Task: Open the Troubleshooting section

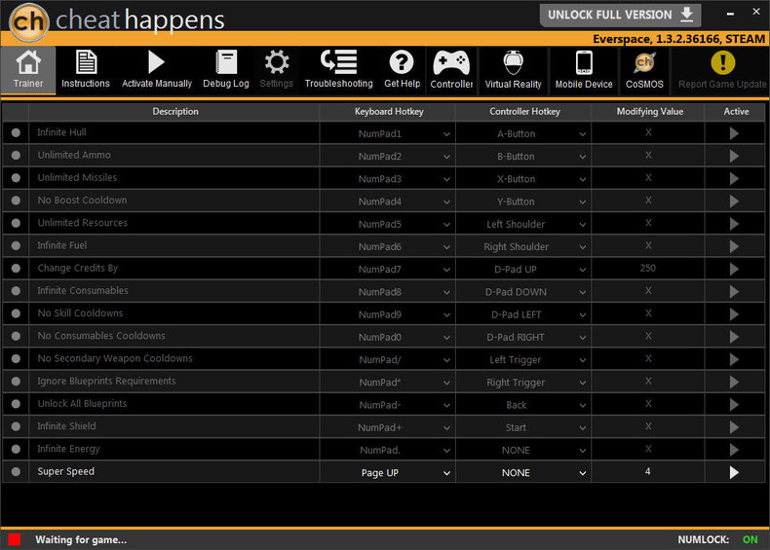Action: point(339,70)
